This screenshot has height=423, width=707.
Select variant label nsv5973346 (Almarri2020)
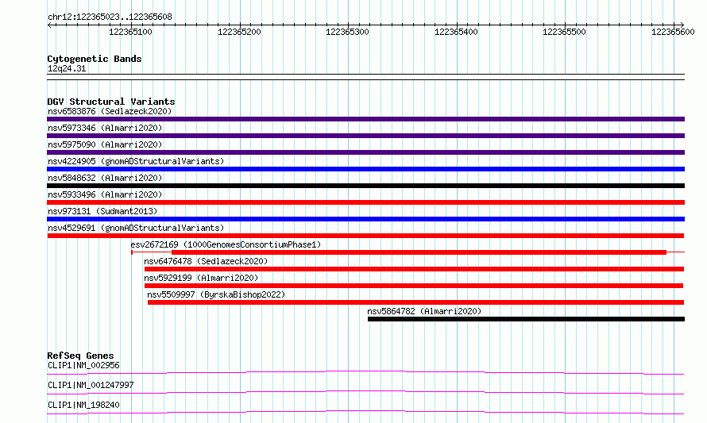click(105, 128)
